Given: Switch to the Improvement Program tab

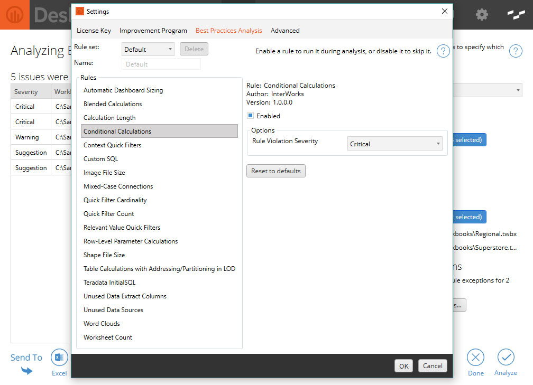Looking at the screenshot, I should pyautogui.click(x=153, y=31).
